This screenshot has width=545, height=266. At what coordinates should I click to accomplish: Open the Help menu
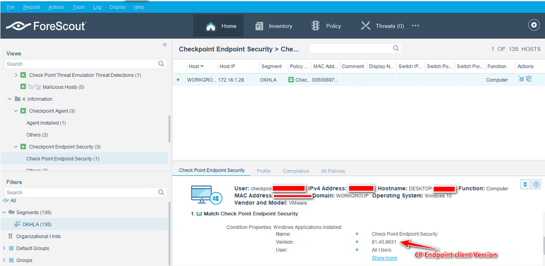pyautogui.click(x=139, y=7)
